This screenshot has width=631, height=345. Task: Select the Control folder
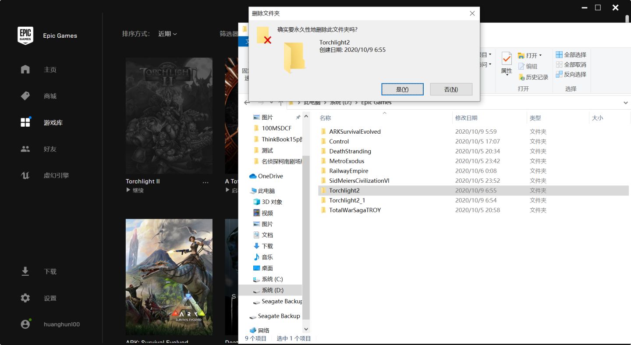334,142
